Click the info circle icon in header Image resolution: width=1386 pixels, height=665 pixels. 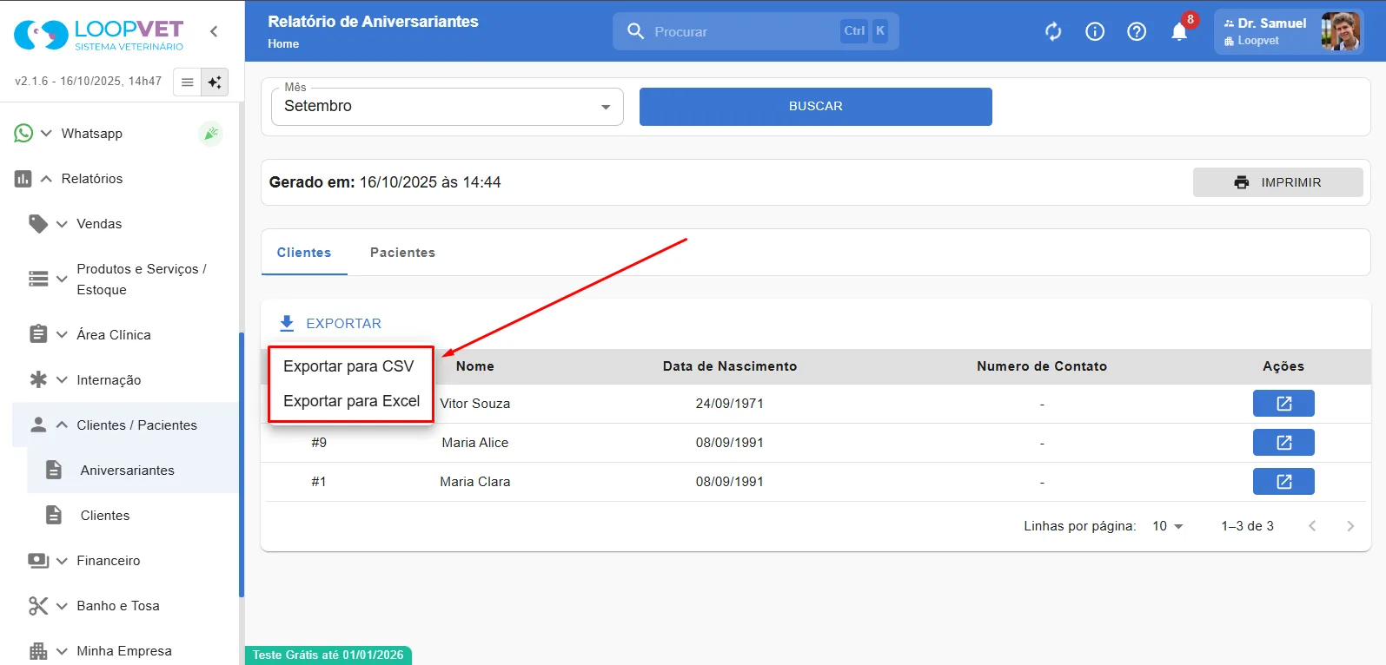[x=1095, y=32]
